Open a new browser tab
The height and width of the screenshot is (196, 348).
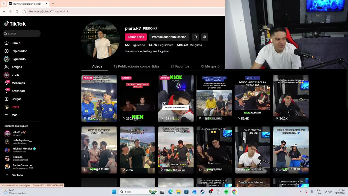(x=53, y=4)
